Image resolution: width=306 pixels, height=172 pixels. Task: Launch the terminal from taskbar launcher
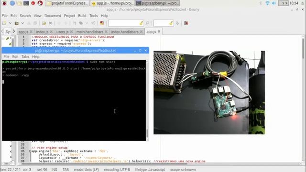pos(26,3)
